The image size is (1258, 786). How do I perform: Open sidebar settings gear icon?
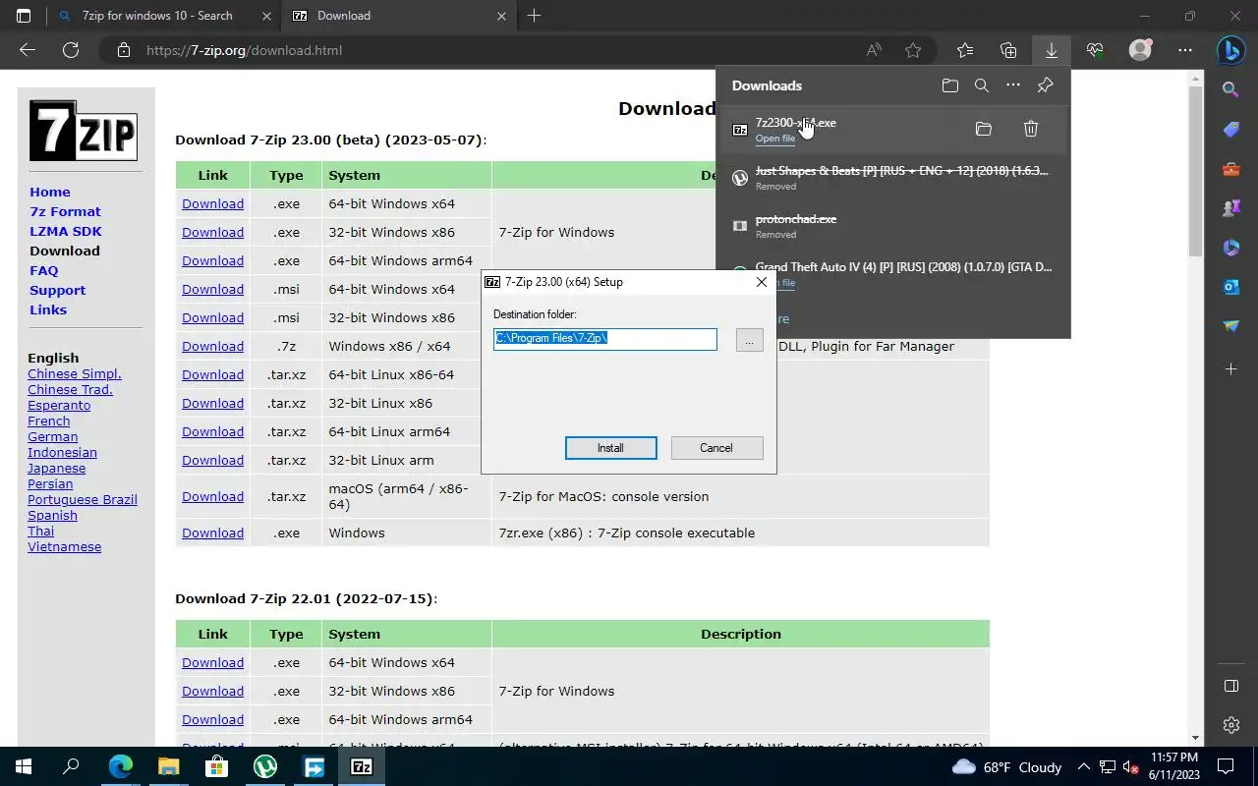1230,725
